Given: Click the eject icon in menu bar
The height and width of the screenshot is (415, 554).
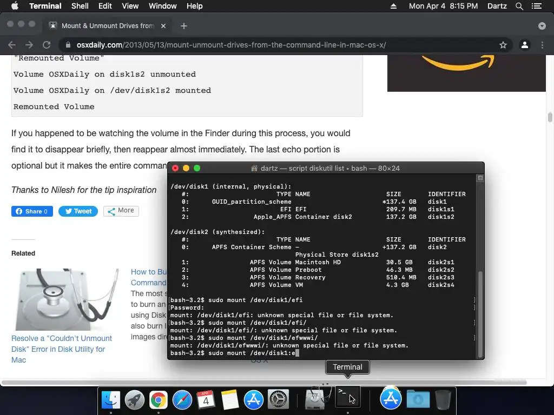Looking at the screenshot, I should point(393,6).
